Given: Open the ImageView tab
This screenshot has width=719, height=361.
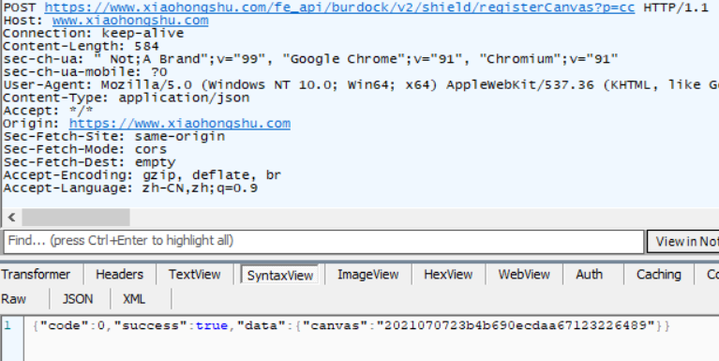Looking at the screenshot, I should (367, 275).
